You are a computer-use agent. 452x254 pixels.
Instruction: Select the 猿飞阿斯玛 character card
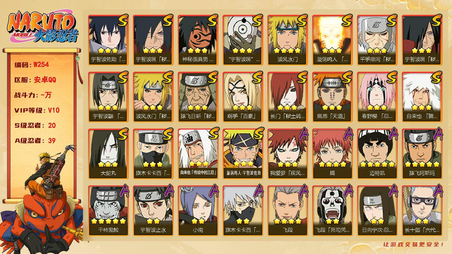422,154
